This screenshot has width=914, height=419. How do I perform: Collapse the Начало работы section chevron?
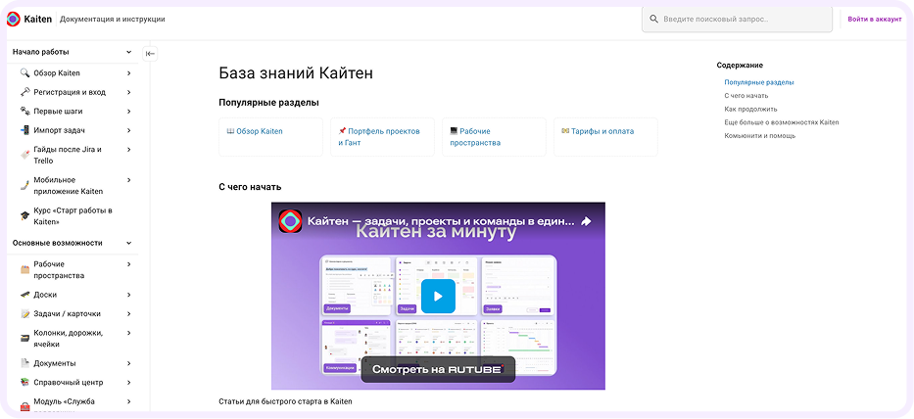[129, 52]
